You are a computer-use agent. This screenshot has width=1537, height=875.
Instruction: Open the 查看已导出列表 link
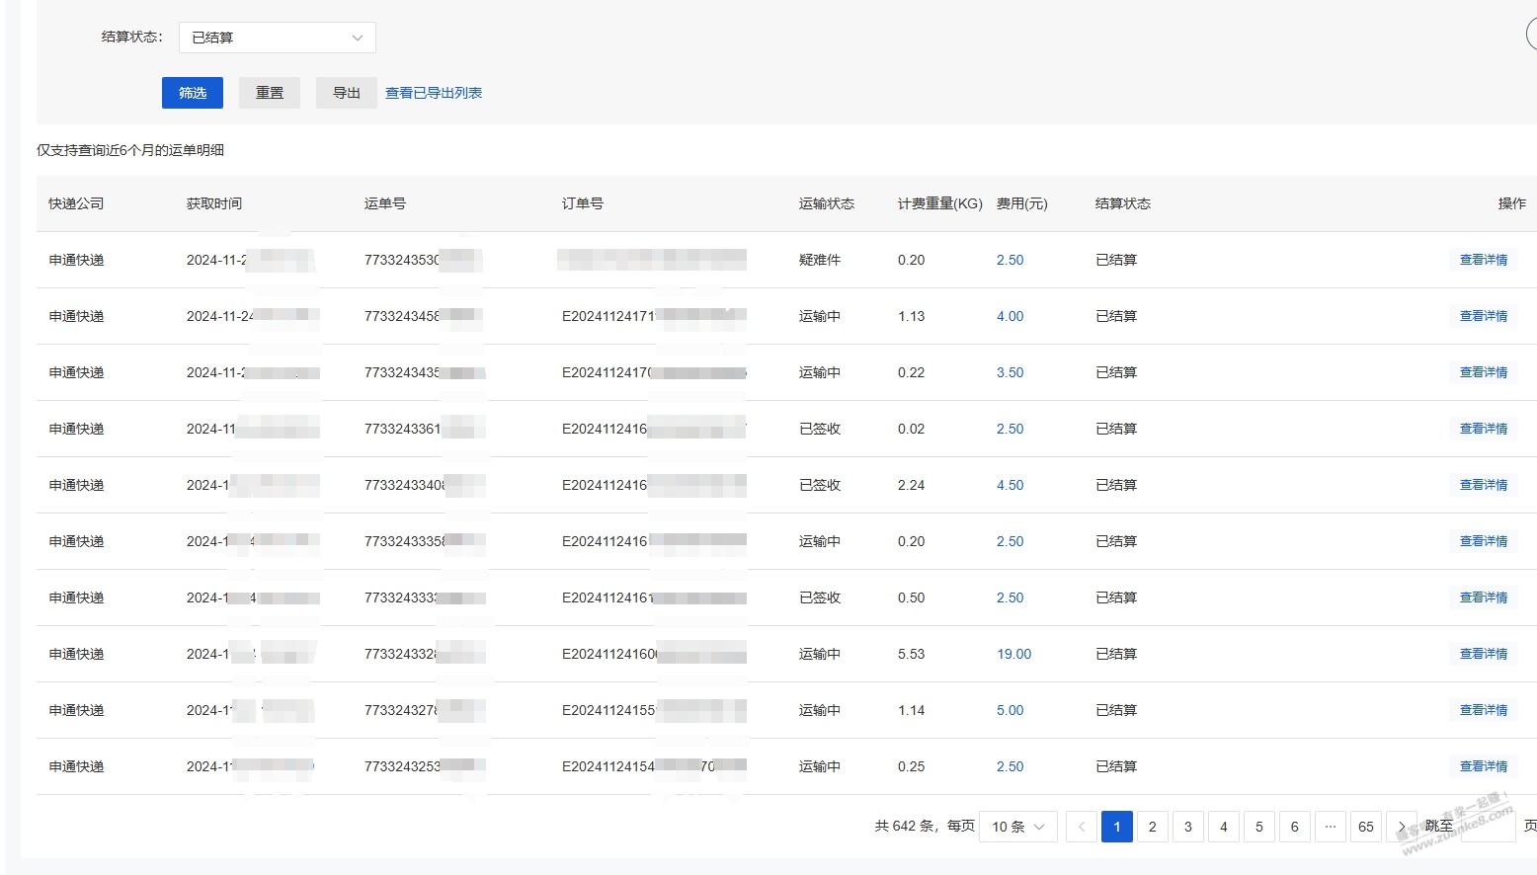[x=434, y=93]
